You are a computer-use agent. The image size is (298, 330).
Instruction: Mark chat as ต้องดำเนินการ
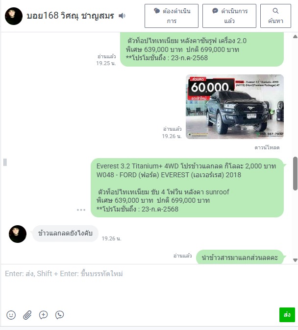[172, 16]
